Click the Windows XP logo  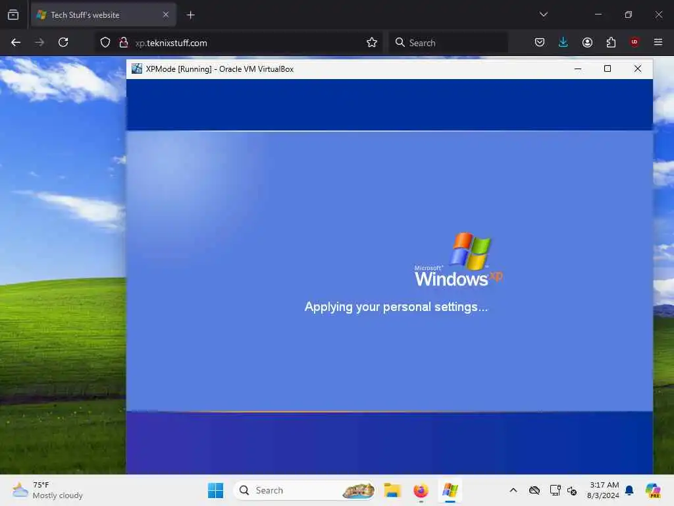click(458, 260)
